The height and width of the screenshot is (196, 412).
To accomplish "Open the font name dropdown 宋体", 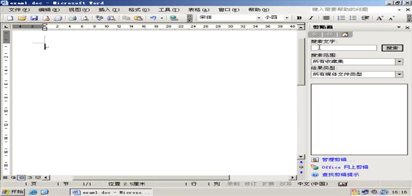I will point(259,18).
